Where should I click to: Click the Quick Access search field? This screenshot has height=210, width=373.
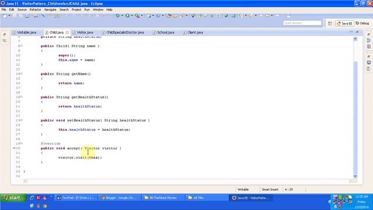point(302,23)
